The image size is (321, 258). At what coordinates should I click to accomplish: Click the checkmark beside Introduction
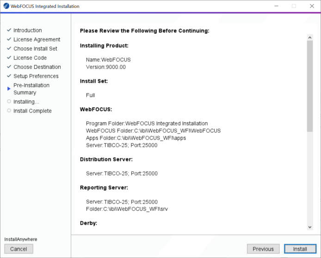pyautogui.click(x=9, y=31)
